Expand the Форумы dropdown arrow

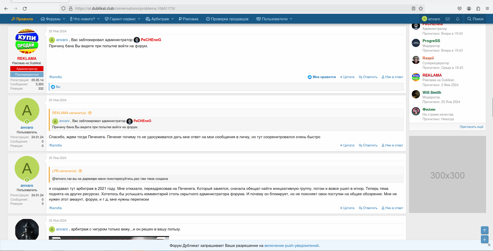(64, 19)
